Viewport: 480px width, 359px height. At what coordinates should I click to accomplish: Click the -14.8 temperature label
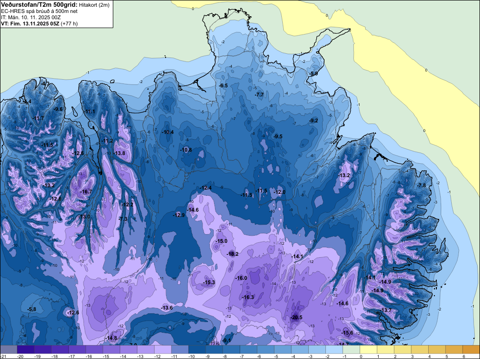[x=111, y=338]
